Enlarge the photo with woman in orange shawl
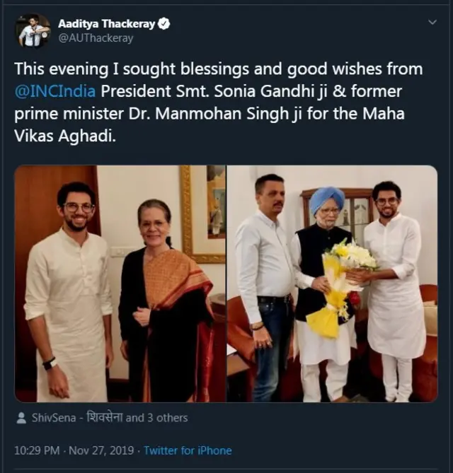The image size is (453, 473). [120, 284]
